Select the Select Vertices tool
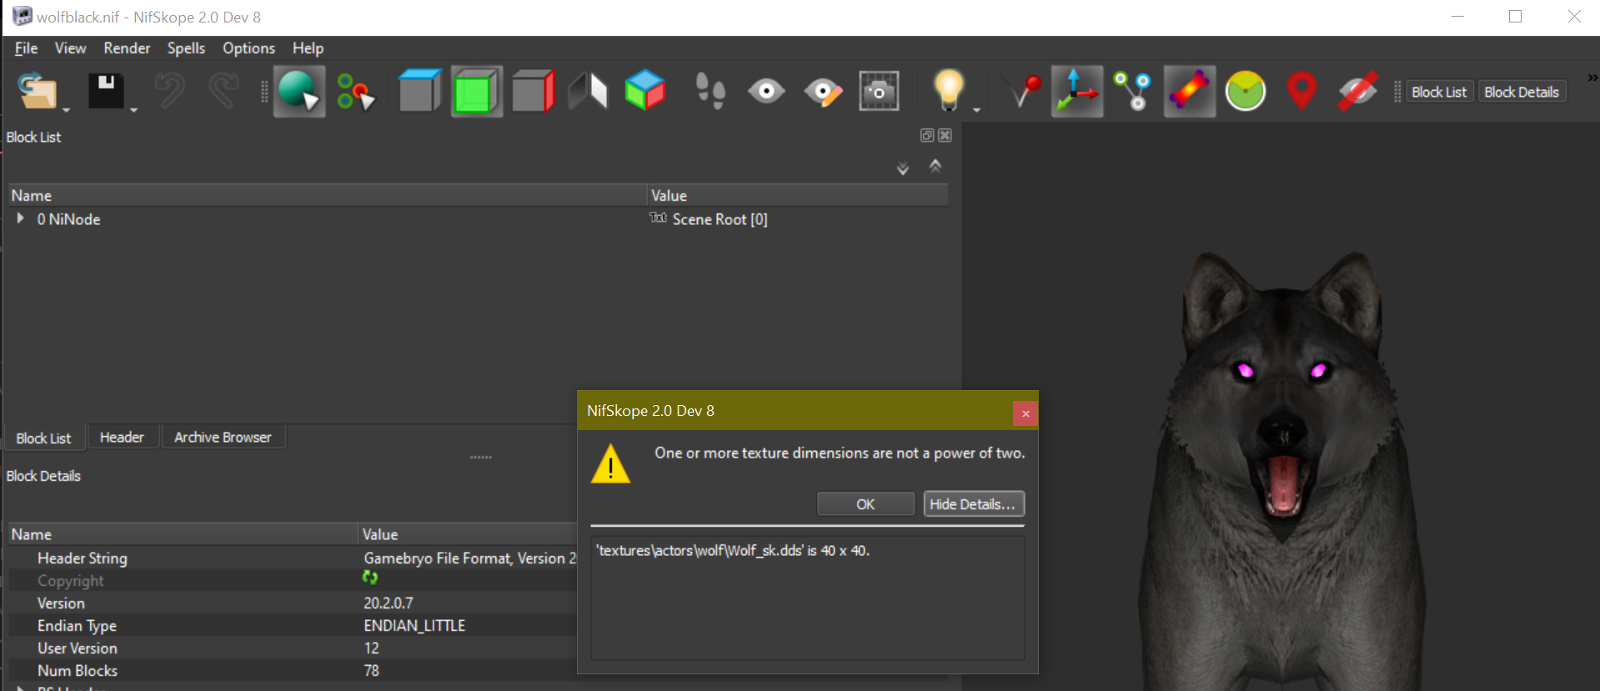 point(356,91)
